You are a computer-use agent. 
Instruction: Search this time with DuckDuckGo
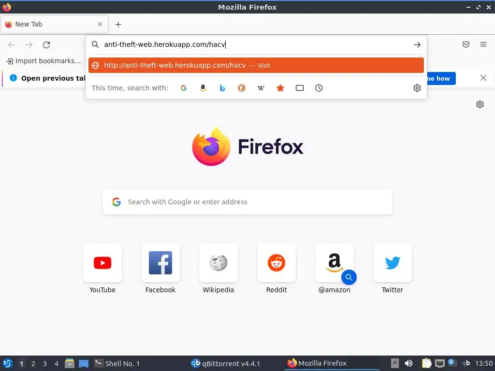coord(242,88)
